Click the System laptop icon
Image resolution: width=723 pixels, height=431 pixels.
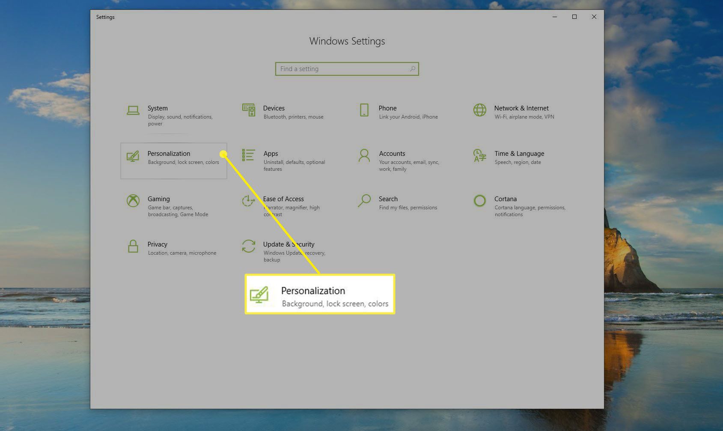tap(133, 110)
